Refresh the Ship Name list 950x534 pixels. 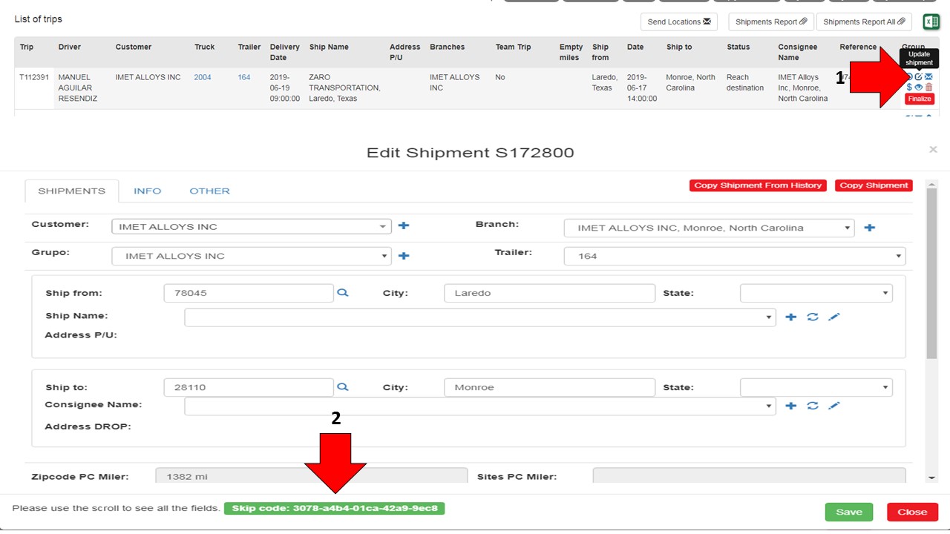pyautogui.click(x=813, y=317)
